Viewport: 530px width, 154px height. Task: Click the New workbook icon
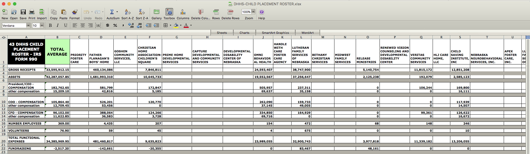pyautogui.click(x=5, y=12)
